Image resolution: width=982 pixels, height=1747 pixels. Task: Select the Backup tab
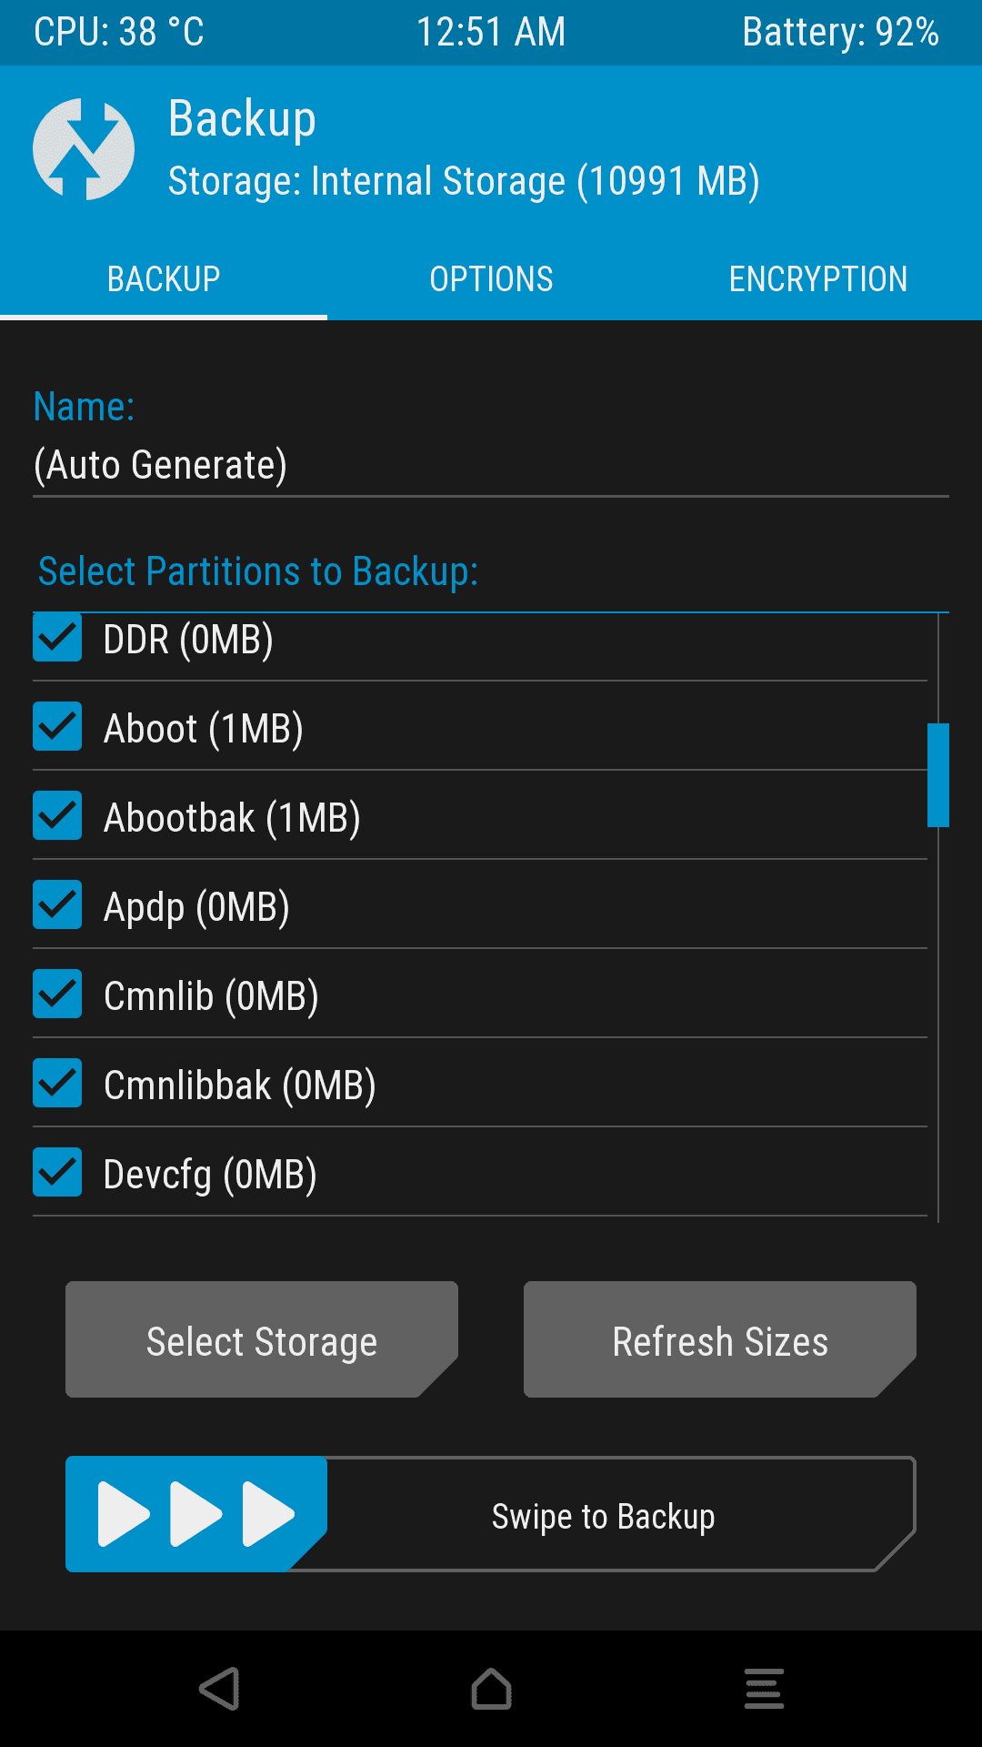point(164,278)
